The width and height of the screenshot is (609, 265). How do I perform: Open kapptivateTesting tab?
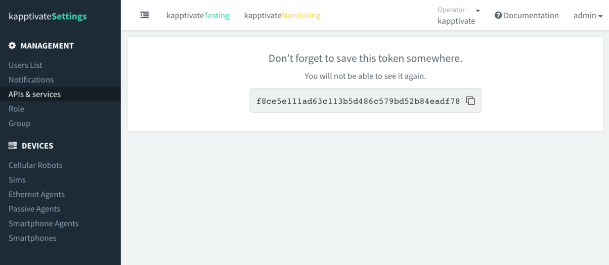coord(198,16)
